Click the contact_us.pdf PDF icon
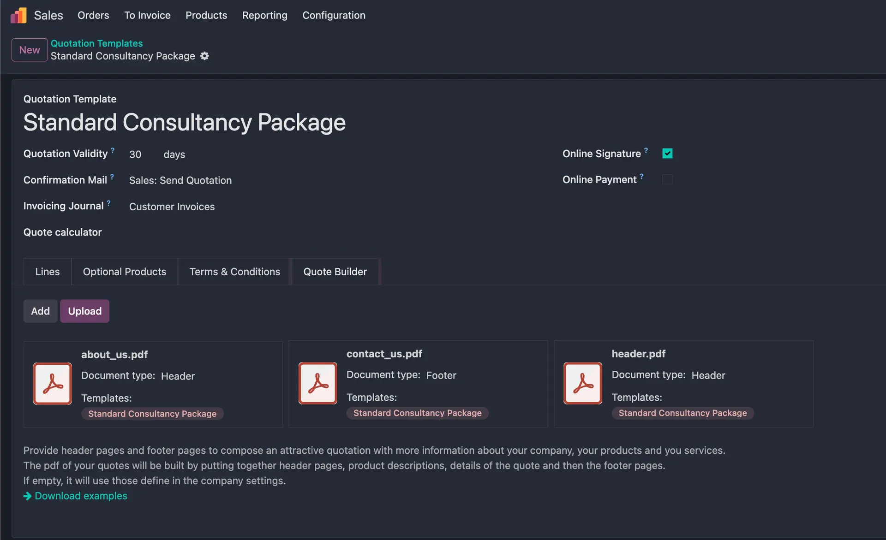 coord(317,383)
